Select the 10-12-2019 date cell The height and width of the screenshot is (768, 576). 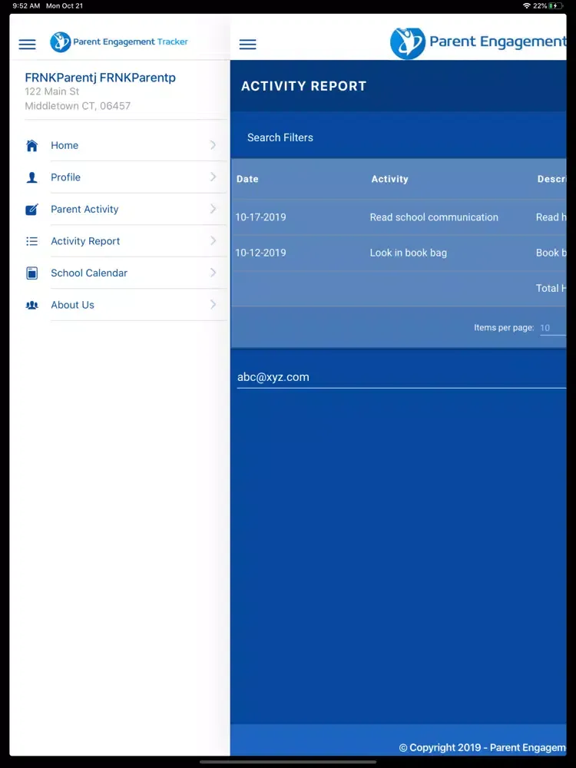260,253
